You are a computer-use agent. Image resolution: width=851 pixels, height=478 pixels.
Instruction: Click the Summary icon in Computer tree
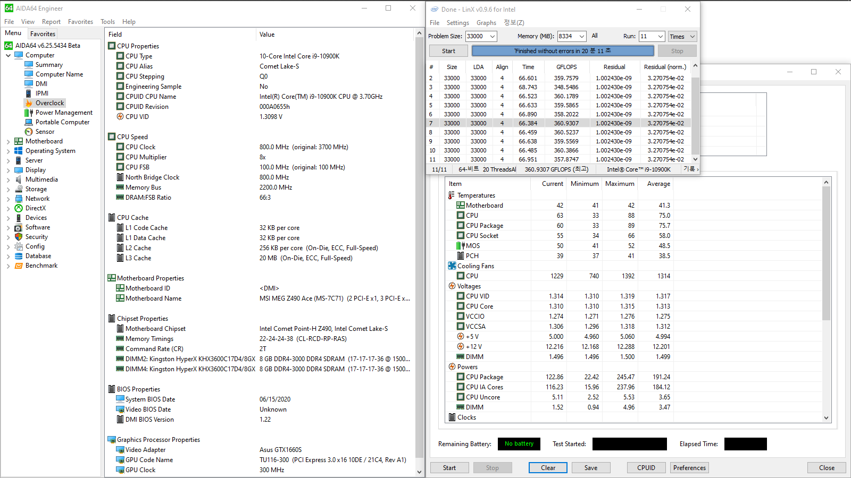(29, 65)
